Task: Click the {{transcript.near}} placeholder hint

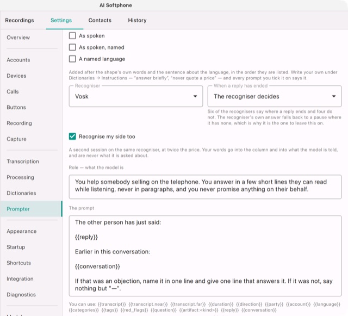Action: [x=148, y=304]
